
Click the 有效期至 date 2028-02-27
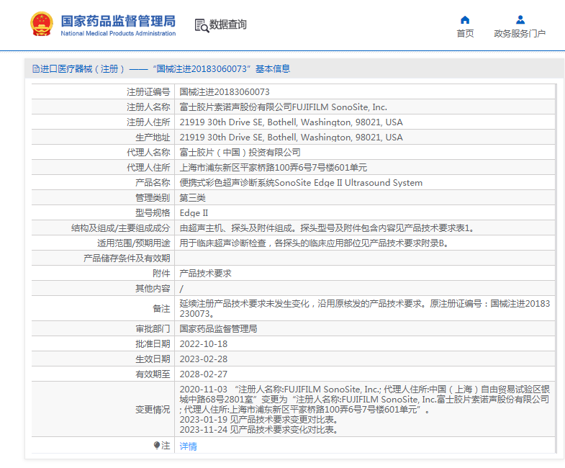(203, 374)
